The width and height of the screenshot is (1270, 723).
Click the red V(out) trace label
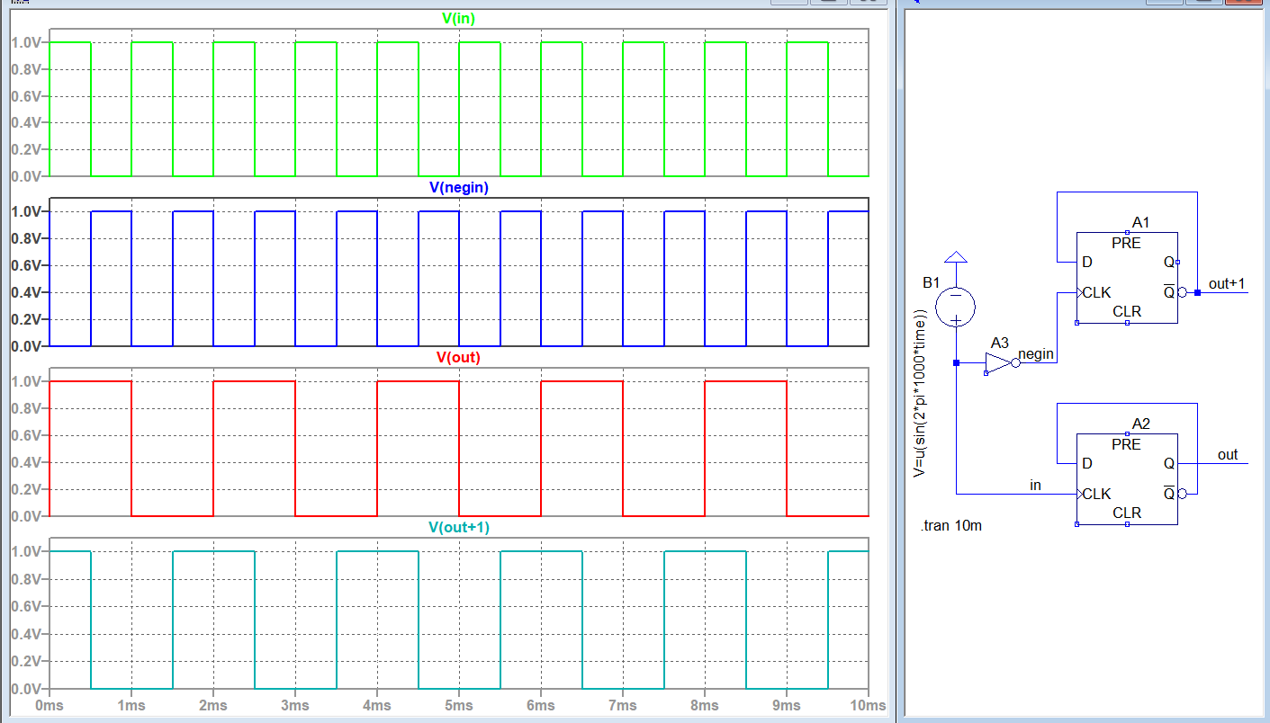click(458, 357)
